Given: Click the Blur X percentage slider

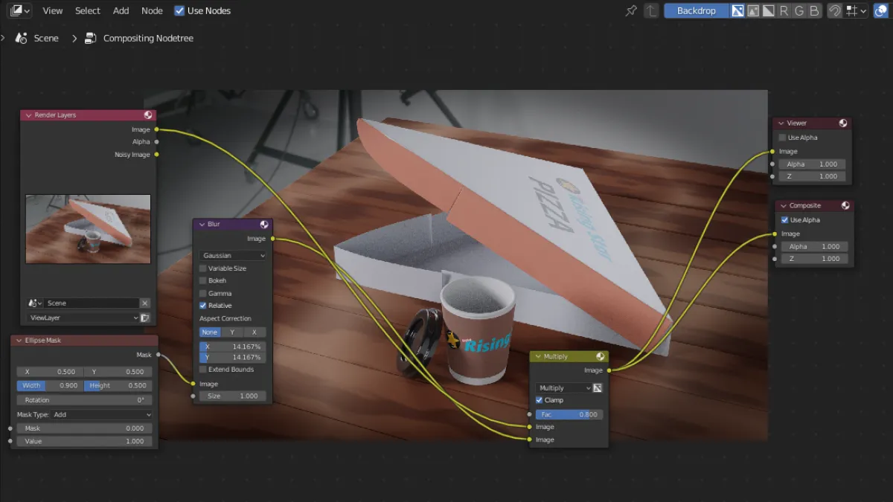Looking at the screenshot, I should [x=233, y=347].
